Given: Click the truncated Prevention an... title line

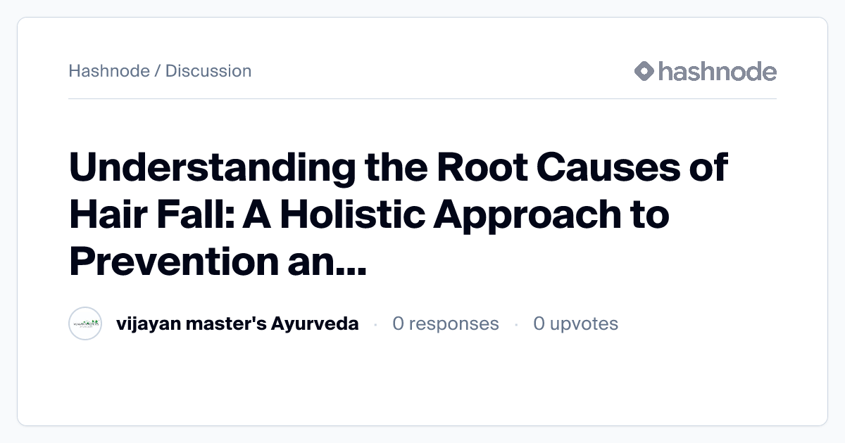Looking at the screenshot, I should [217, 261].
